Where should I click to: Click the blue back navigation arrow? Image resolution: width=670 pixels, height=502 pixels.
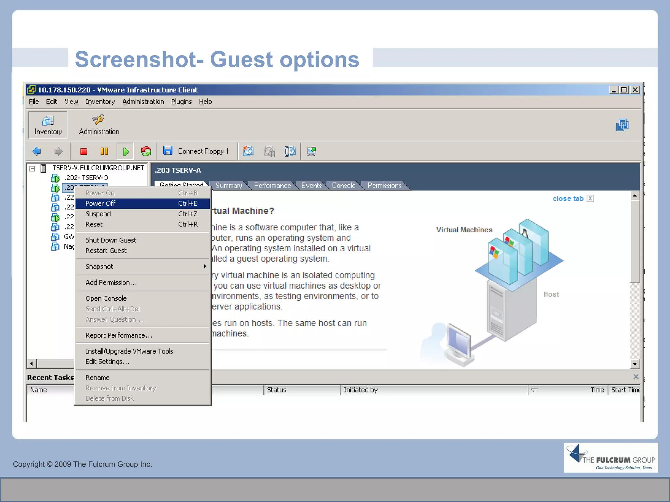[x=37, y=151]
